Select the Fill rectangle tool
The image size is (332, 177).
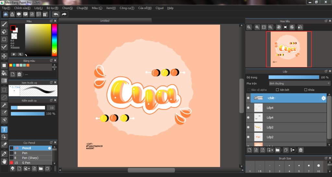(x=4, y=65)
